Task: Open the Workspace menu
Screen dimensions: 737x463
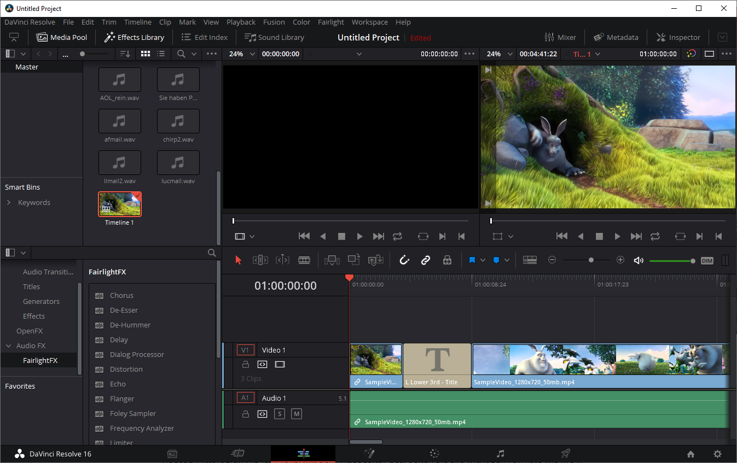Action: 369,22
